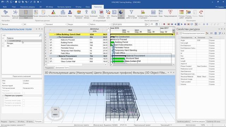Click the TOP face of the view cube
This screenshot has width=226, height=127.
click(55, 109)
